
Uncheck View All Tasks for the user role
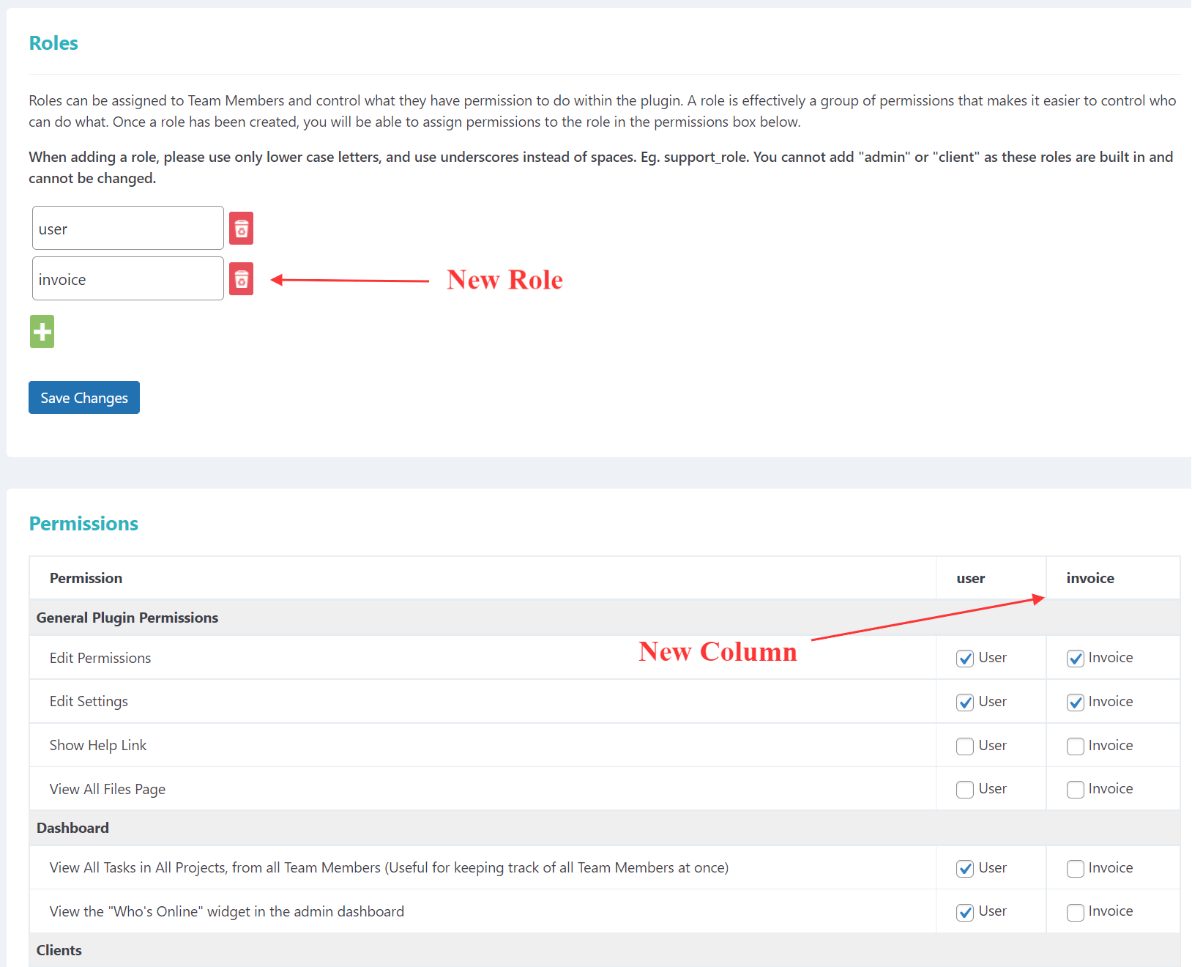click(x=965, y=868)
